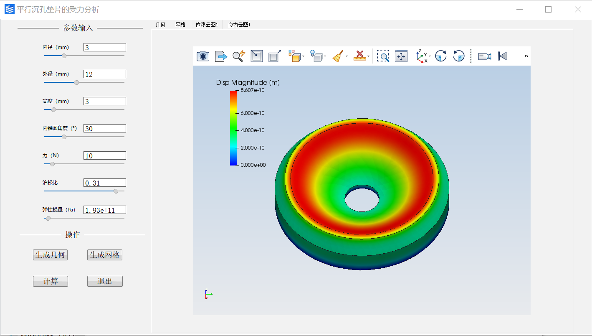This screenshot has height=336, width=592.
Task: Activate zoom-to-region dashed box tool
Action: pyautogui.click(x=383, y=56)
